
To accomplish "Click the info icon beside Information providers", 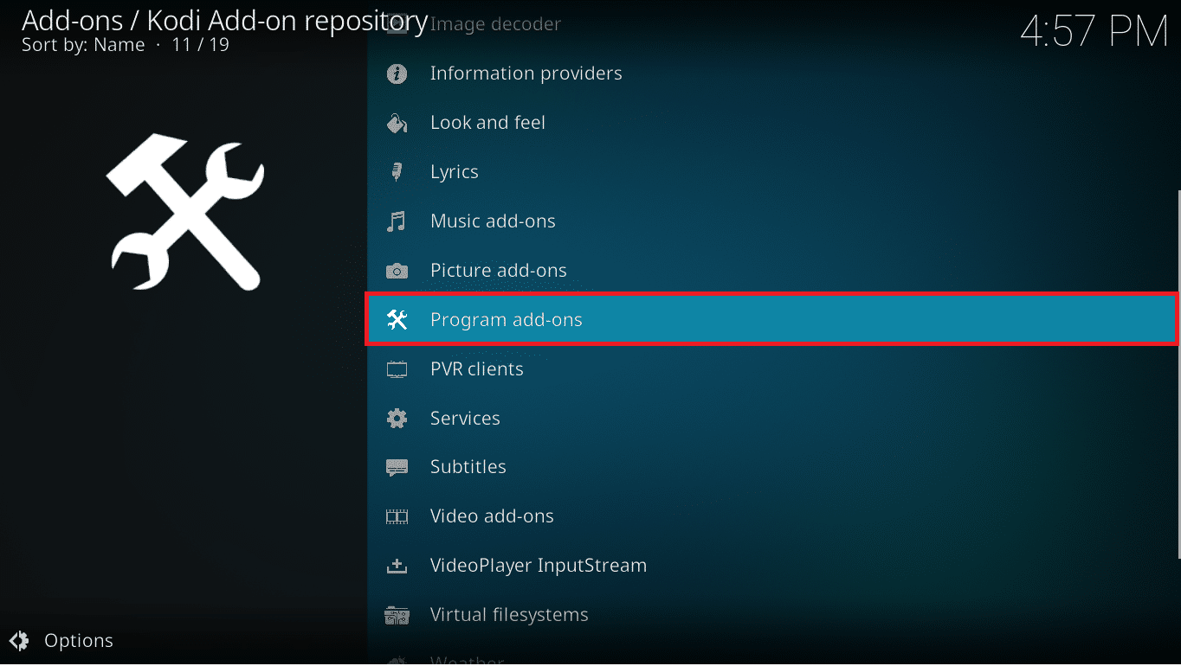I will pyautogui.click(x=397, y=74).
